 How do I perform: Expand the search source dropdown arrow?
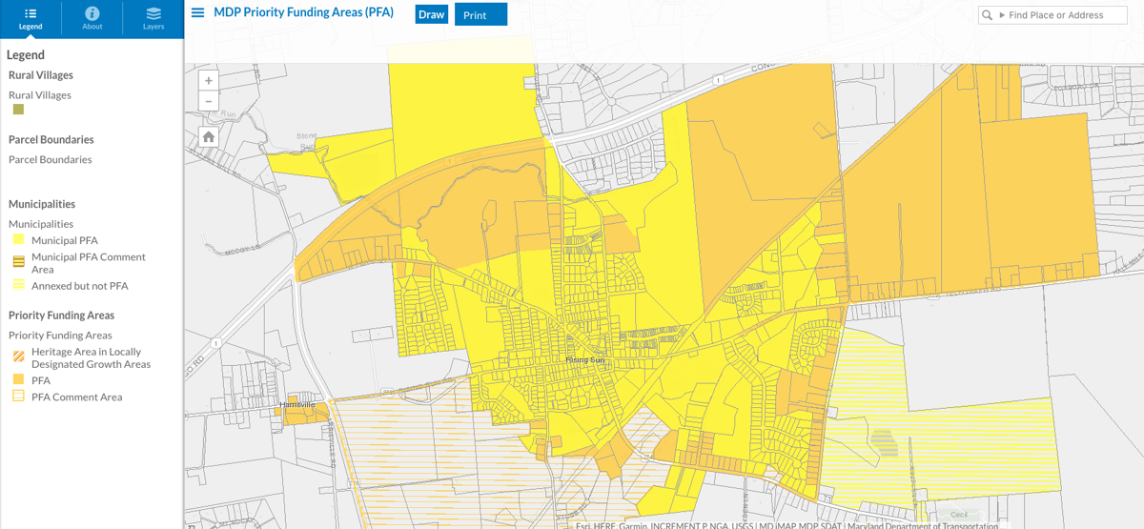[x=1002, y=15]
